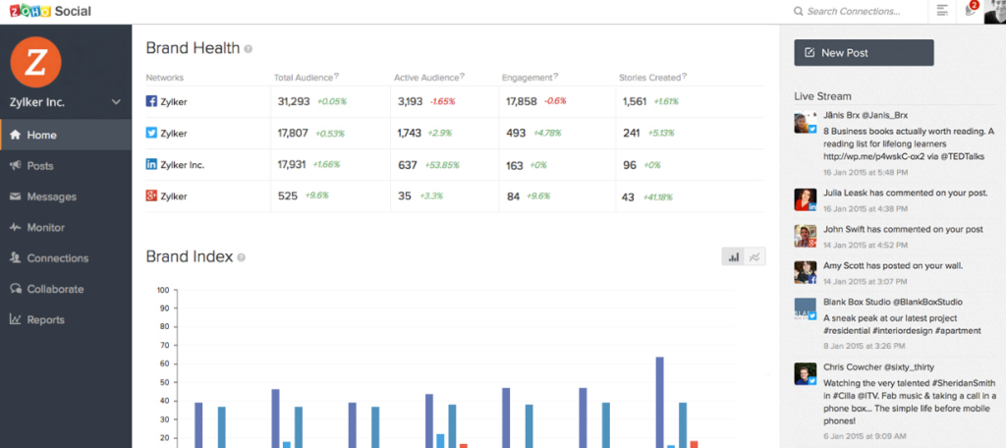Click Facebook Stories Created value 1,561
Viewport: 1006px width, 448px height.
635,101
